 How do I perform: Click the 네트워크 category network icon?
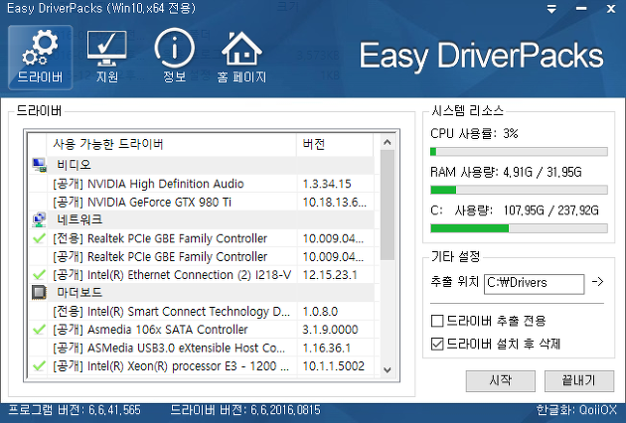pyautogui.click(x=39, y=219)
